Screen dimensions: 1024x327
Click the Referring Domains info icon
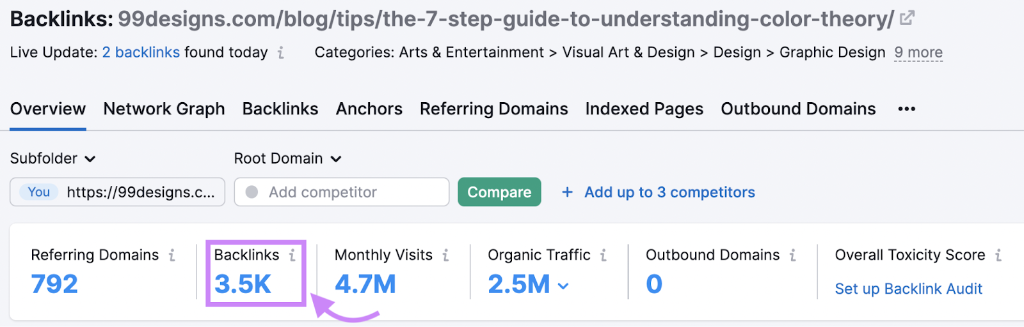[172, 255]
